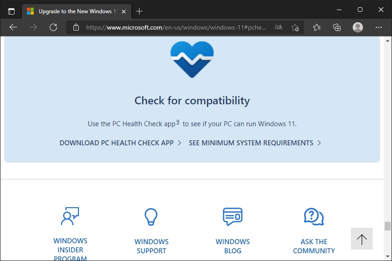
Task: Open Settings and more ellipsis menu
Action: 379,27
